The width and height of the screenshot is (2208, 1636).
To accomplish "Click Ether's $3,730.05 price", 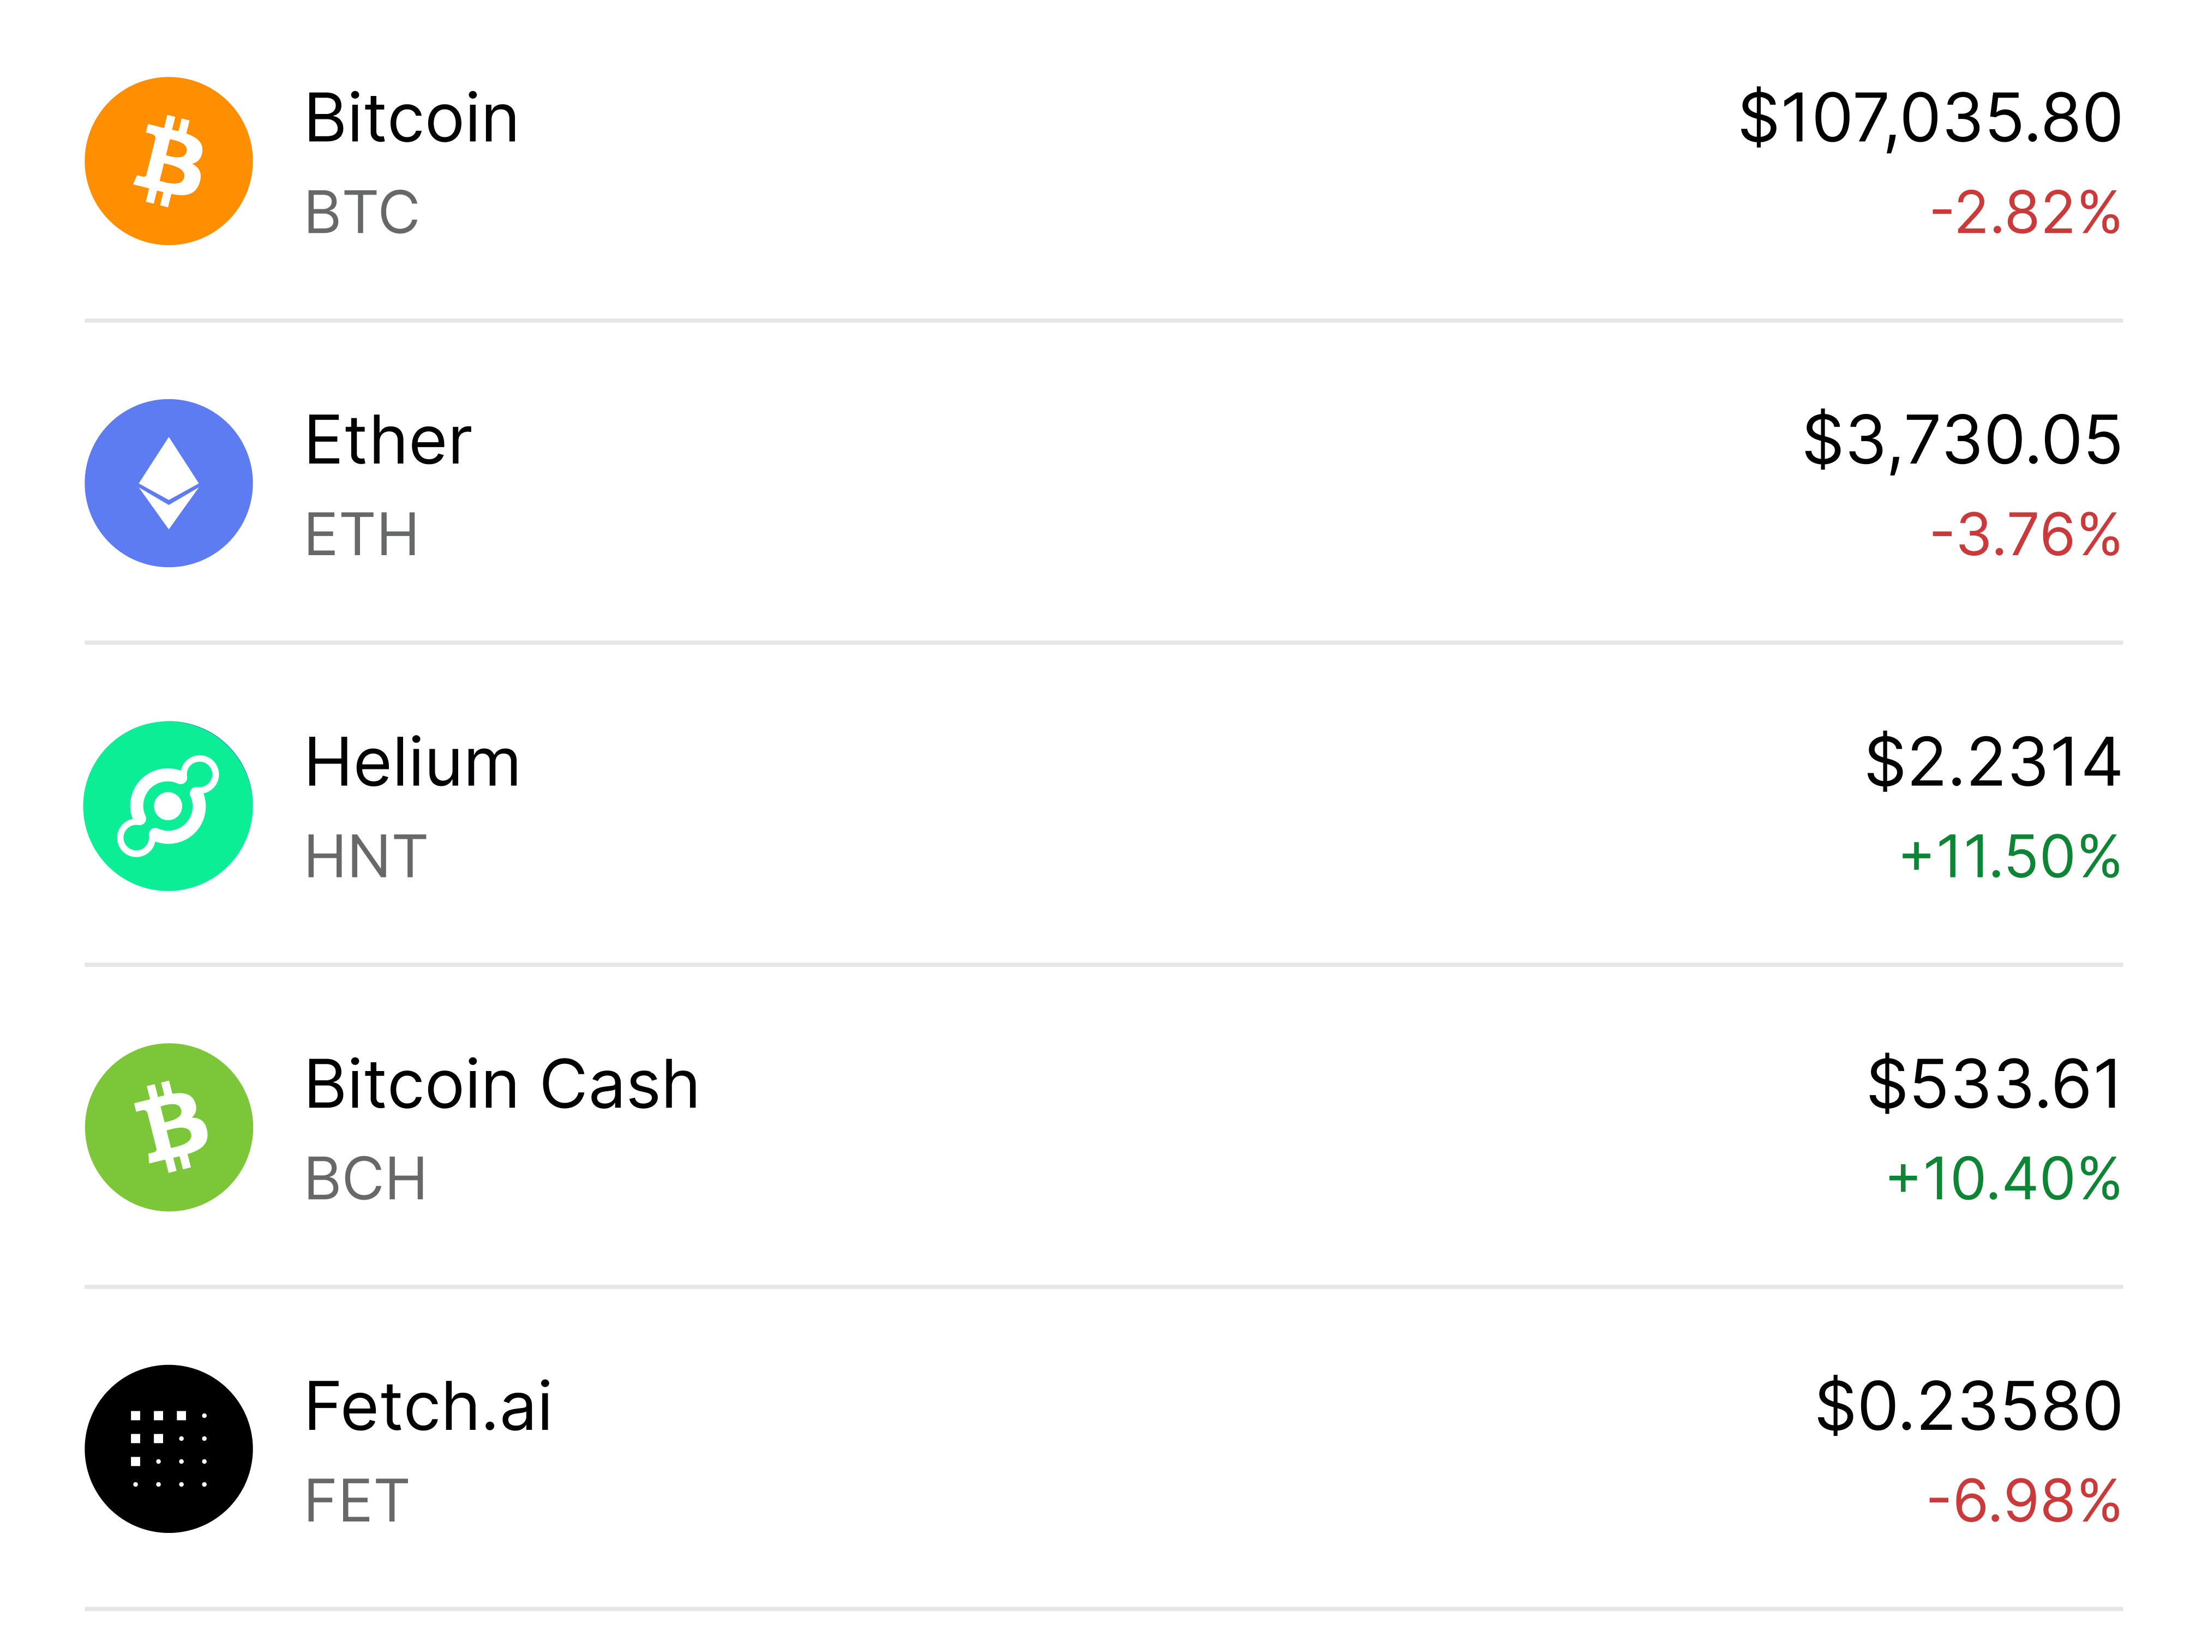I will [x=1961, y=441].
